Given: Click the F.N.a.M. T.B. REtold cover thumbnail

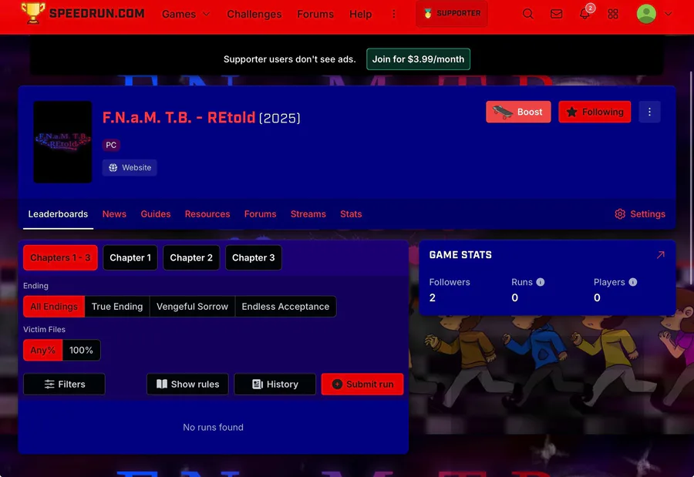Looking at the screenshot, I should coord(62,142).
